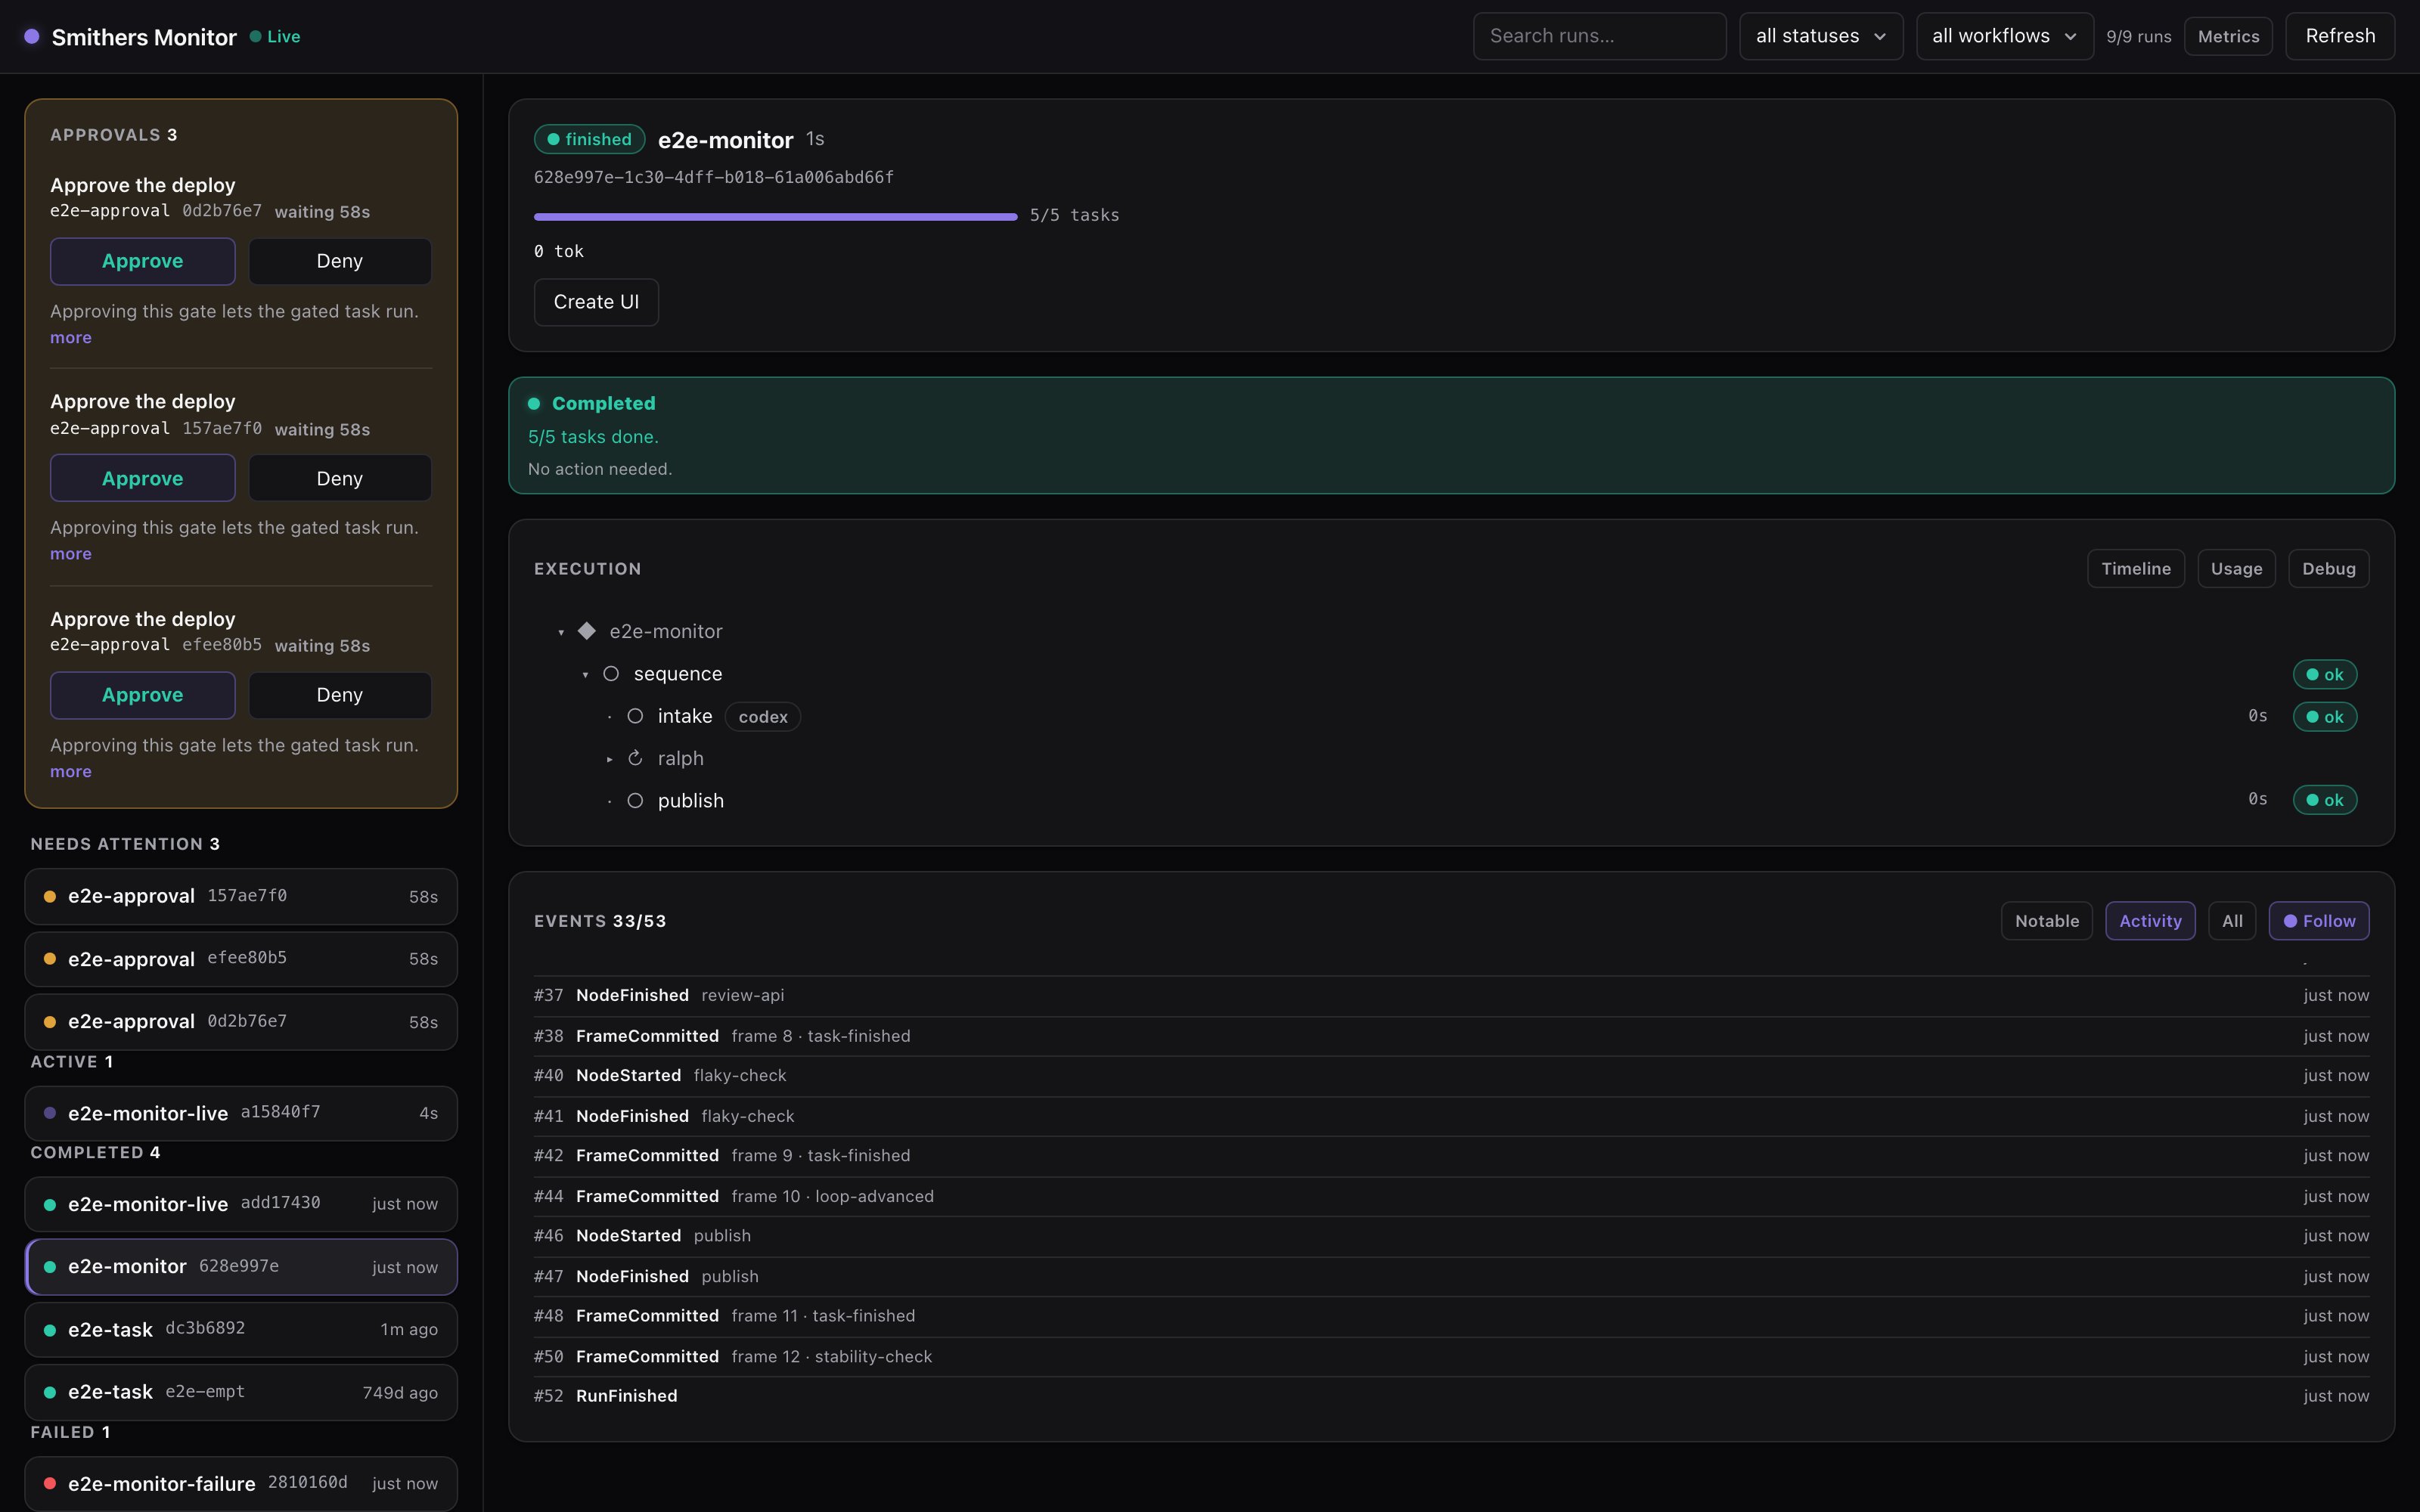Select completed run e2e-monitor 628e997e
2420x1512 pixels.
tap(241, 1267)
